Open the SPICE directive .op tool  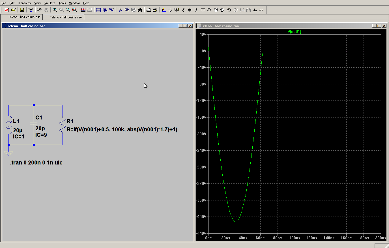tap(261, 10)
